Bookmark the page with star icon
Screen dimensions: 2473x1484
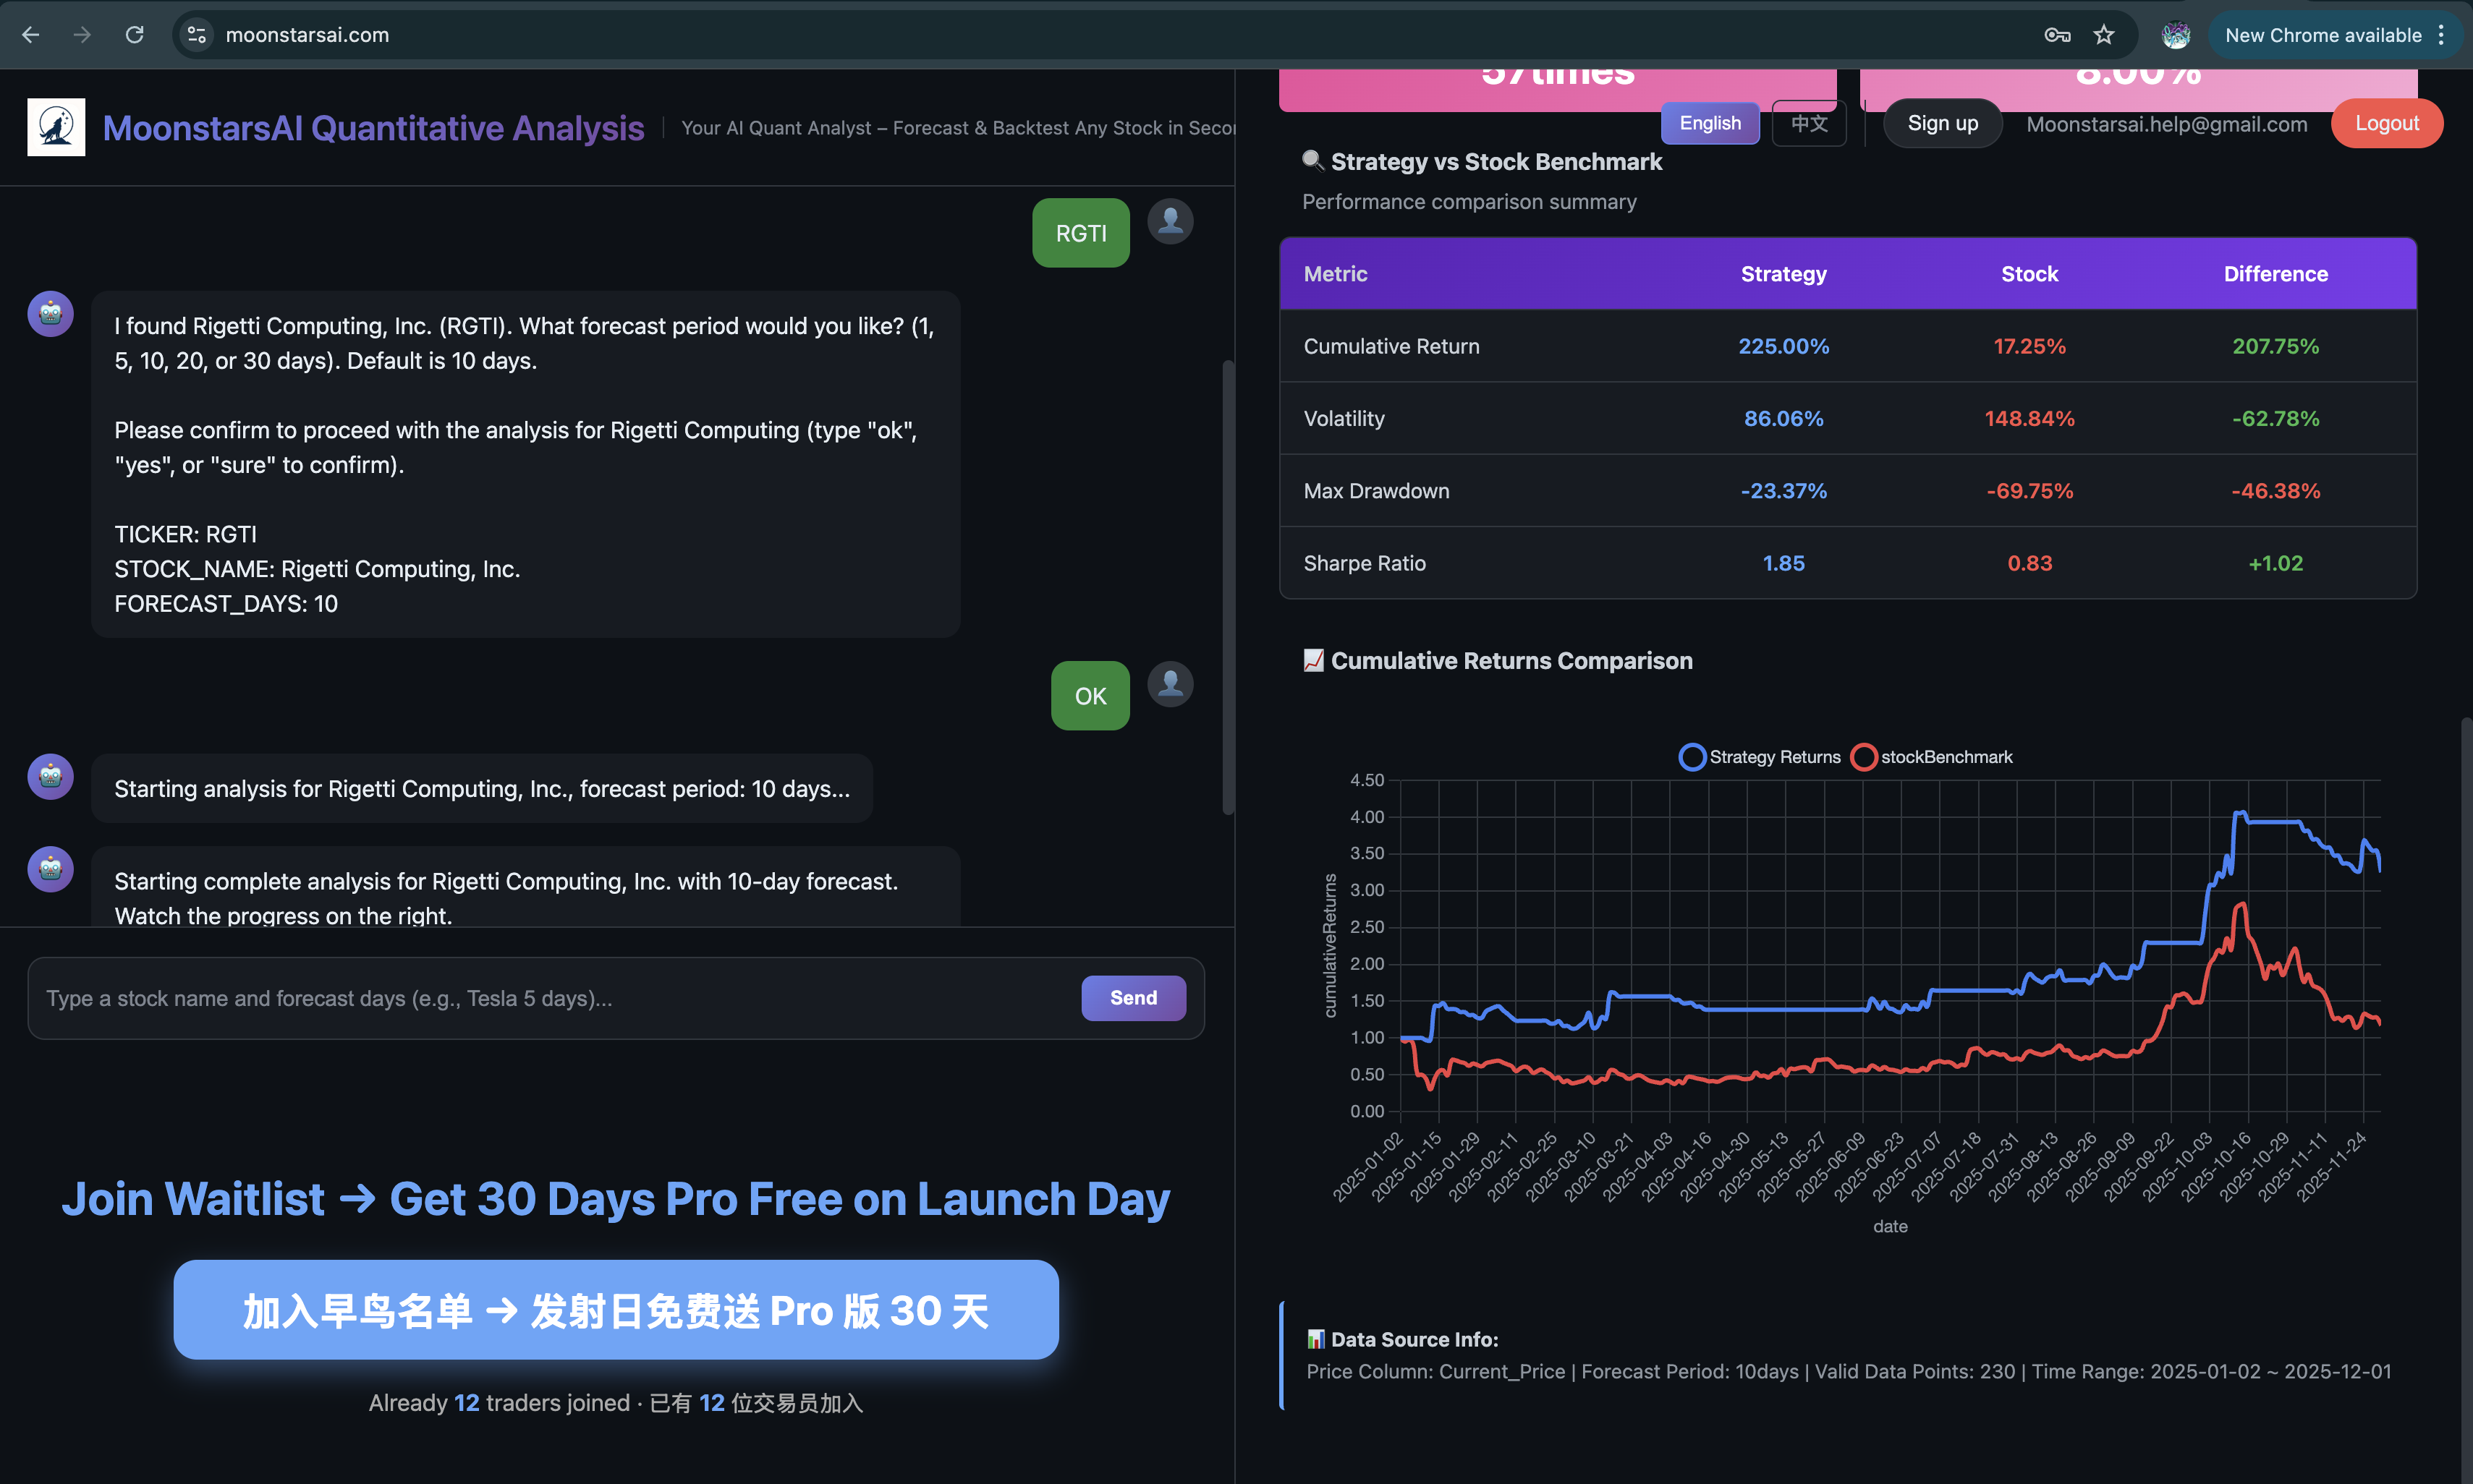click(2104, 35)
